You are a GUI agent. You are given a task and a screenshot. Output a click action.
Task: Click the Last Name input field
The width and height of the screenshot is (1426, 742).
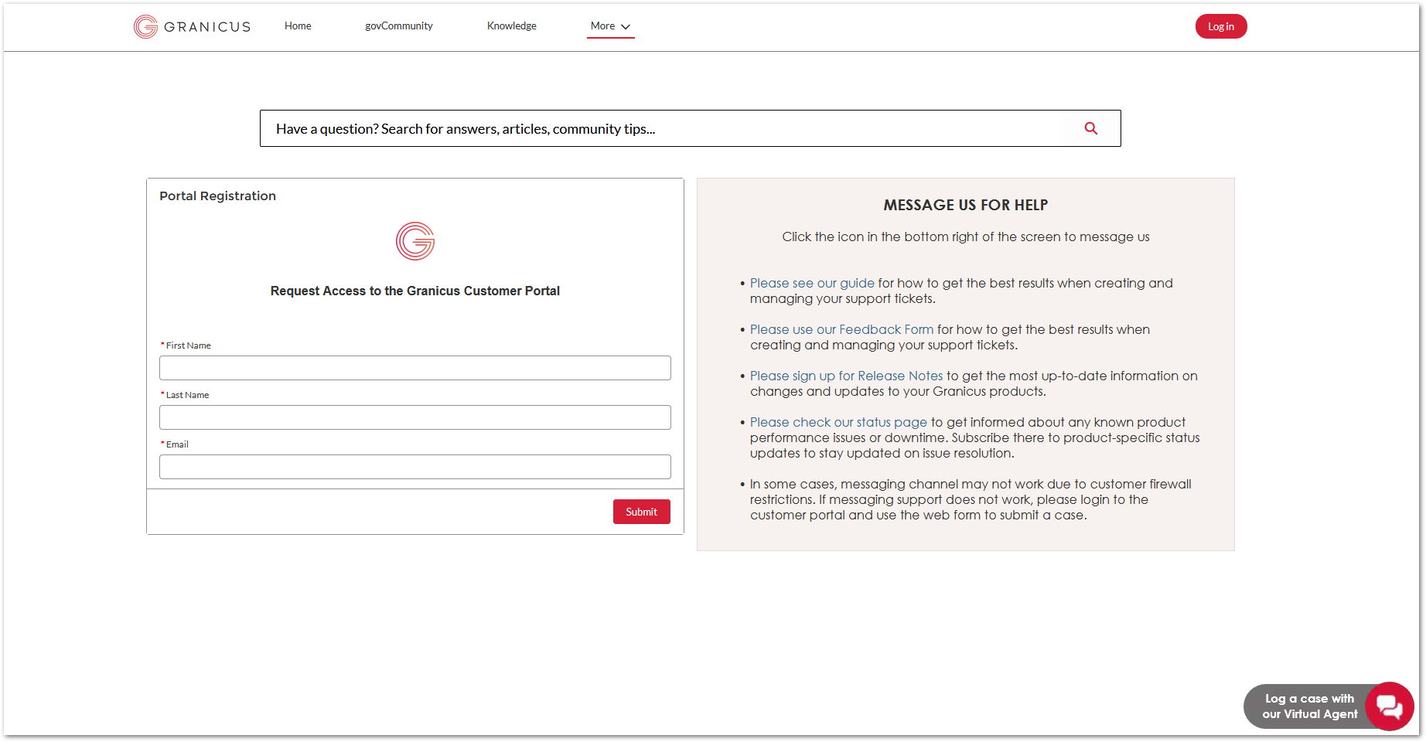click(414, 417)
